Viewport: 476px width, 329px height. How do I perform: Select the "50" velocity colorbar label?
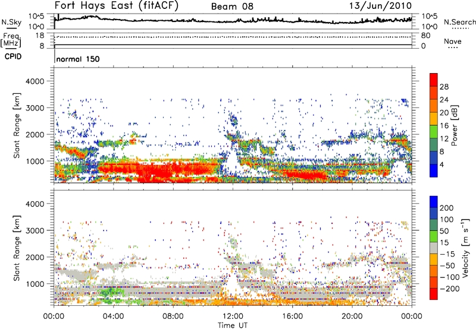pos(444,231)
